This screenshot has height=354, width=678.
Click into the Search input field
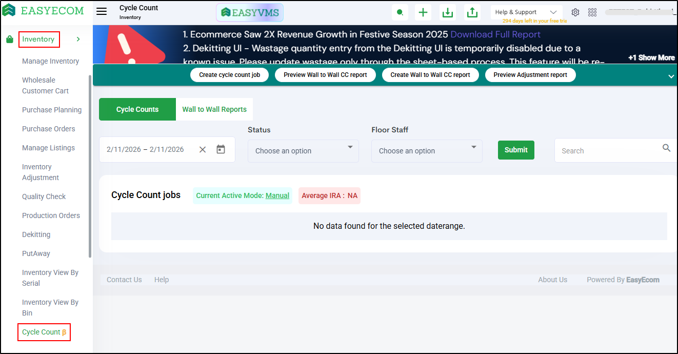[x=608, y=151]
